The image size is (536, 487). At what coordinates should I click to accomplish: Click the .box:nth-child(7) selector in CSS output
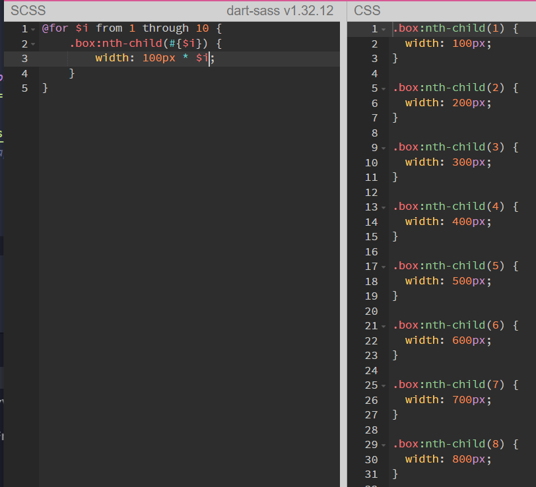(448, 385)
